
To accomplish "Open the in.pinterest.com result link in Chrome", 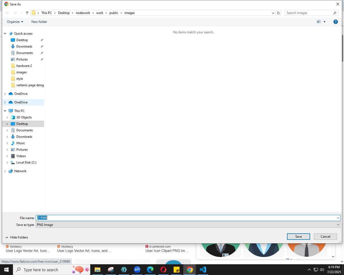I will pyautogui.click(x=167, y=249).
